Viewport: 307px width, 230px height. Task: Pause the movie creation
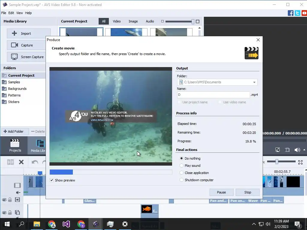pos(222,192)
